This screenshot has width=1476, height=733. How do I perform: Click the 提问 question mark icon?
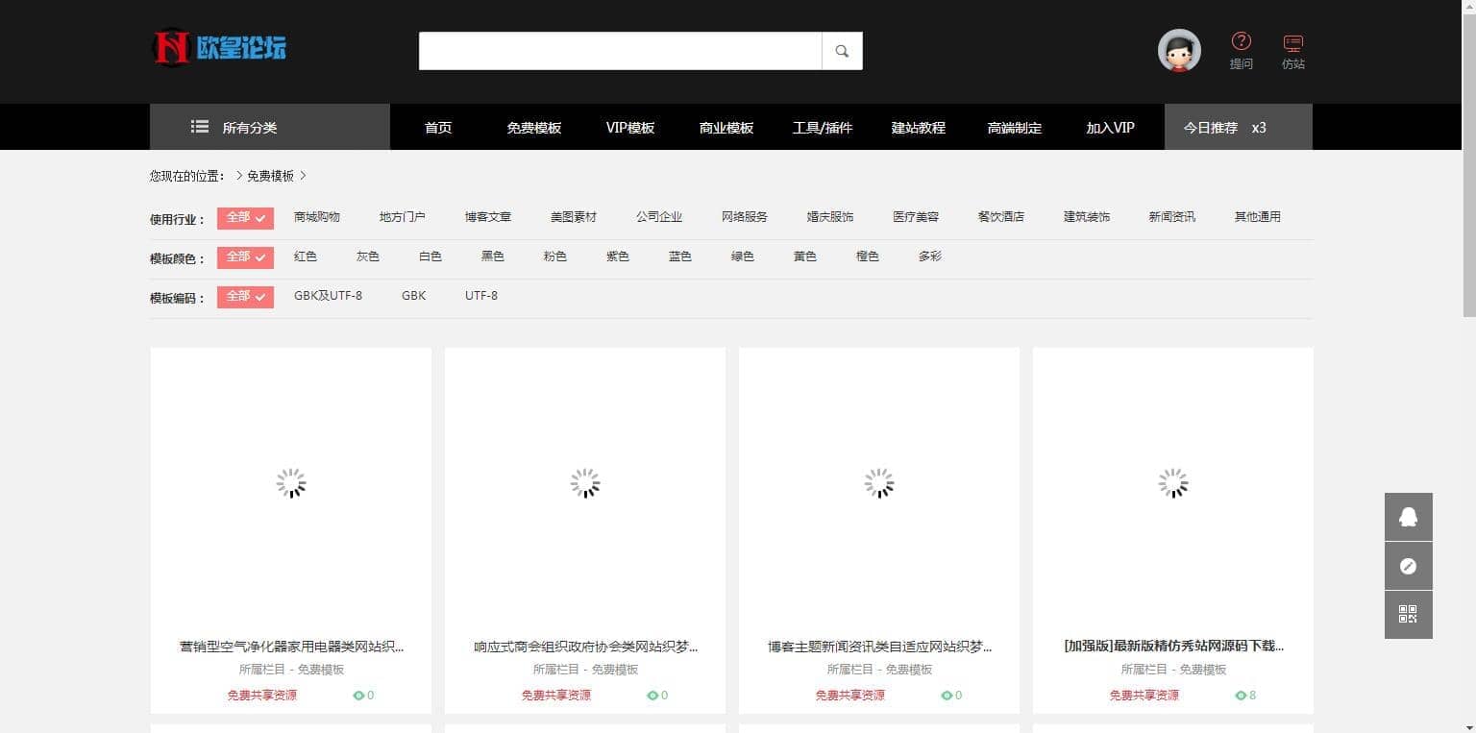1242,40
